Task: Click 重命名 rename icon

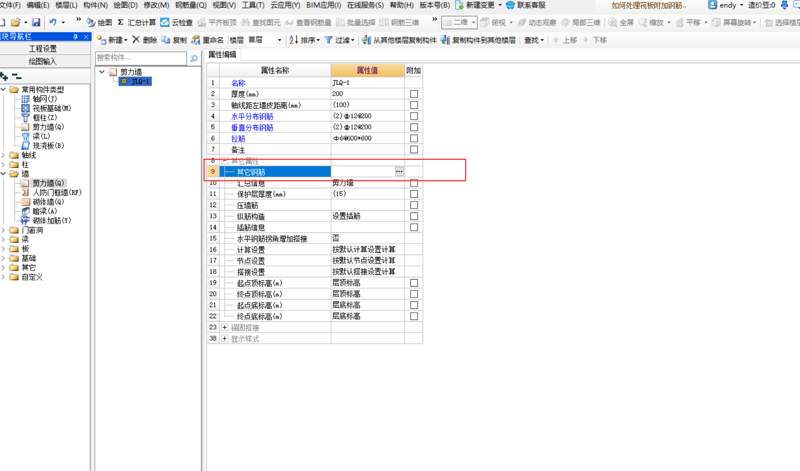Action: pos(195,40)
